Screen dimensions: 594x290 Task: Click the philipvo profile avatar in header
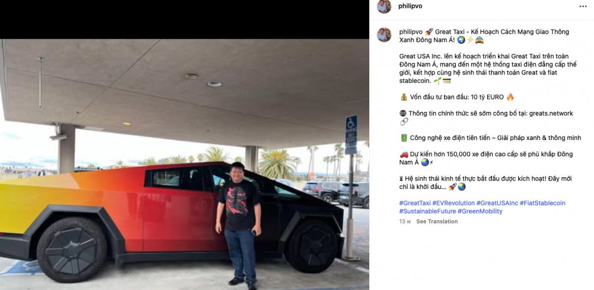385,6
